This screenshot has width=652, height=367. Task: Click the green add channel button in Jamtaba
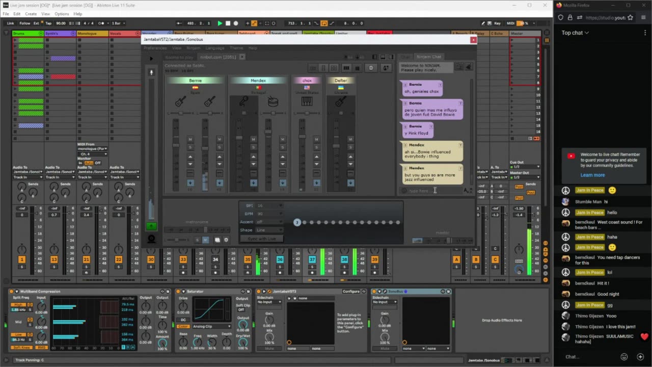point(151,226)
